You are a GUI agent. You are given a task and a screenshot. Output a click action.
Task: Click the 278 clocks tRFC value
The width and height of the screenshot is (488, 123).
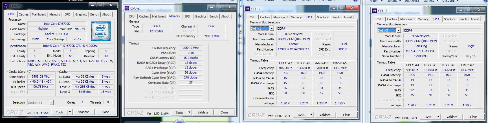tap(191, 77)
